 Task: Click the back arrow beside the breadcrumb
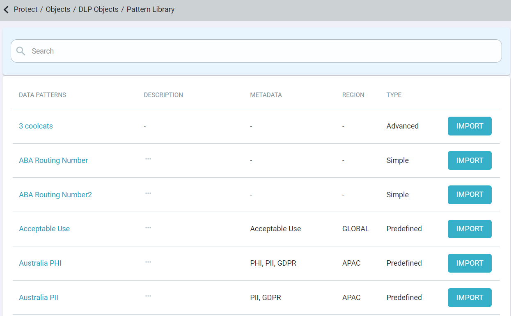6,9
